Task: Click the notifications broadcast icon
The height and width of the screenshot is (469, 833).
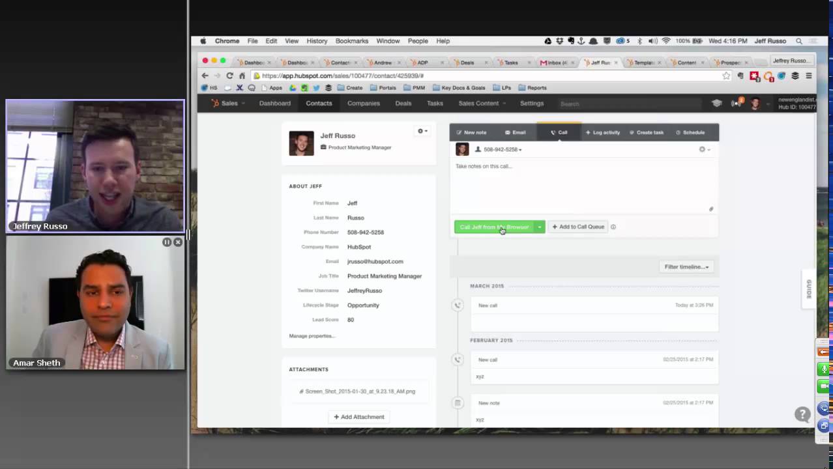Action: tap(737, 103)
